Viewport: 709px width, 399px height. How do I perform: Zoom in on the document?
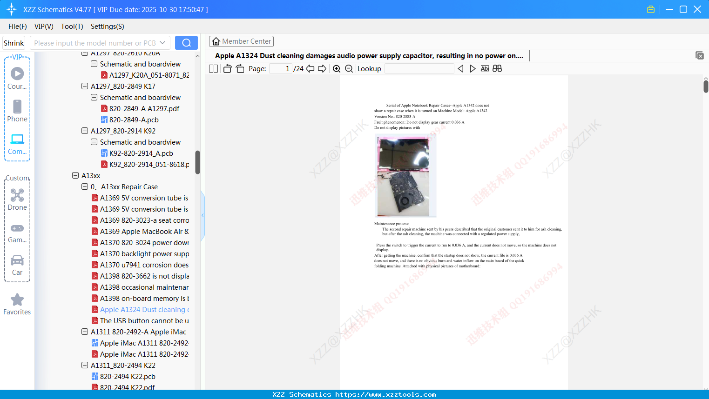(x=337, y=69)
